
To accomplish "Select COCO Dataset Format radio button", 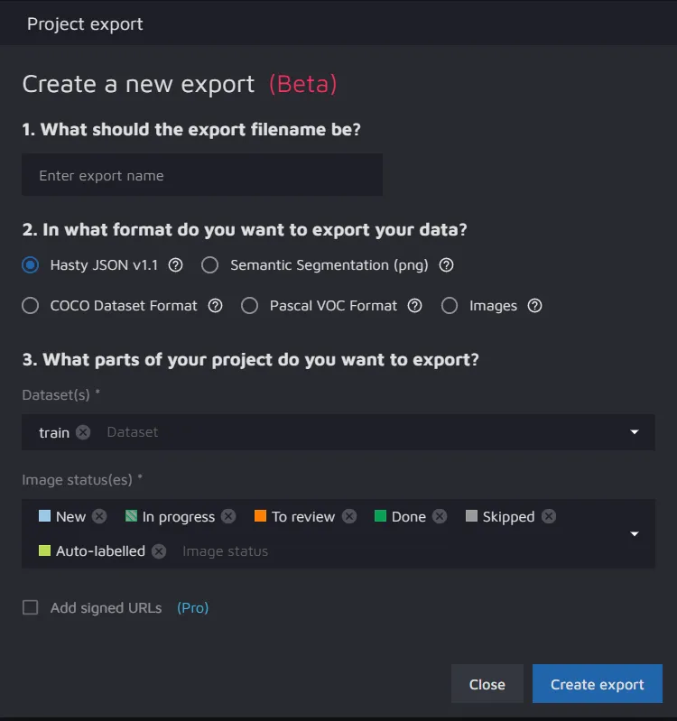I will (31, 306).
